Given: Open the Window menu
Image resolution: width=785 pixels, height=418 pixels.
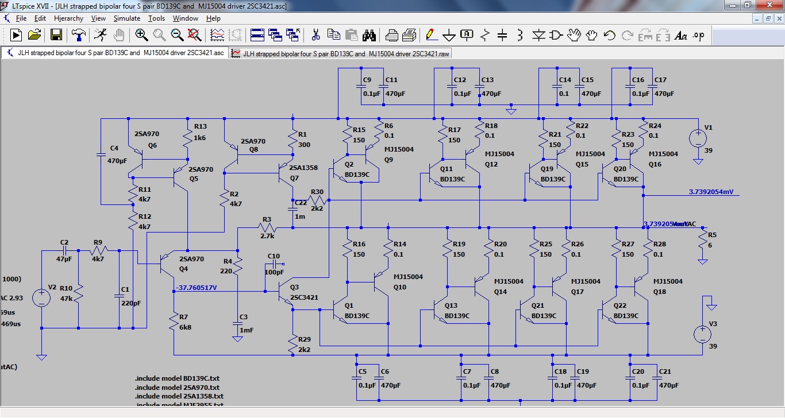Looking at the screenshot, I should pyautogui.click(x=186, y=18).
